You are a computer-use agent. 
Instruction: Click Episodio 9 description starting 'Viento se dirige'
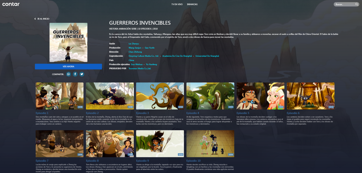[160, 168]
